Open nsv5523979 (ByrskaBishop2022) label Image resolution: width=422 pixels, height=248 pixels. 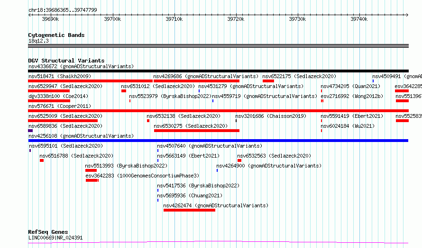point(170,96)
